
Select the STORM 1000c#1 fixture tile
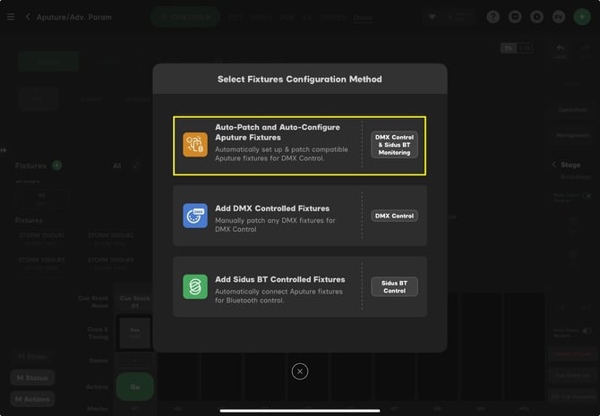[x=41, y=239]
